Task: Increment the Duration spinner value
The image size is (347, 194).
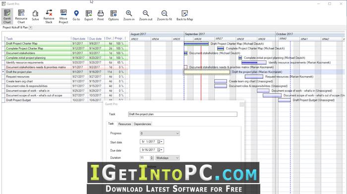Action: 152,157
